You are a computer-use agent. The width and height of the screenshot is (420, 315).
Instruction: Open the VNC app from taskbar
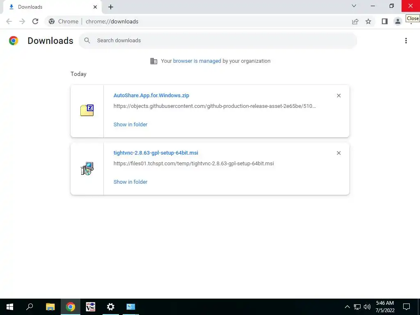pos(91,307)
